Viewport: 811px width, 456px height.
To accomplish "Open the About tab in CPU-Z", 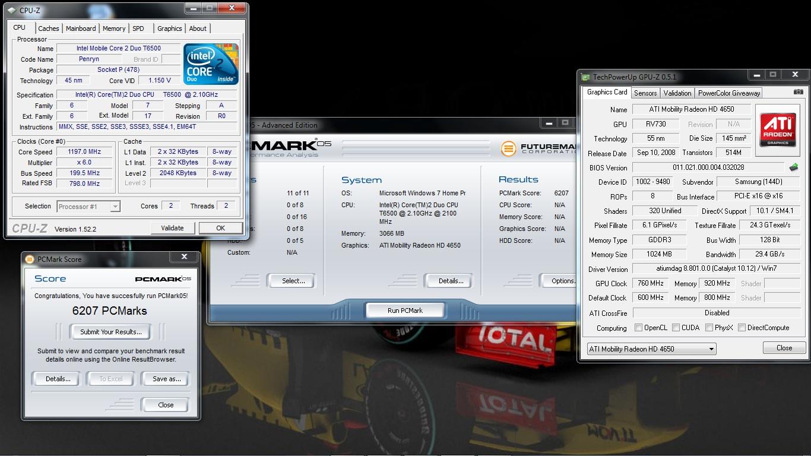I will coord(198,28).
